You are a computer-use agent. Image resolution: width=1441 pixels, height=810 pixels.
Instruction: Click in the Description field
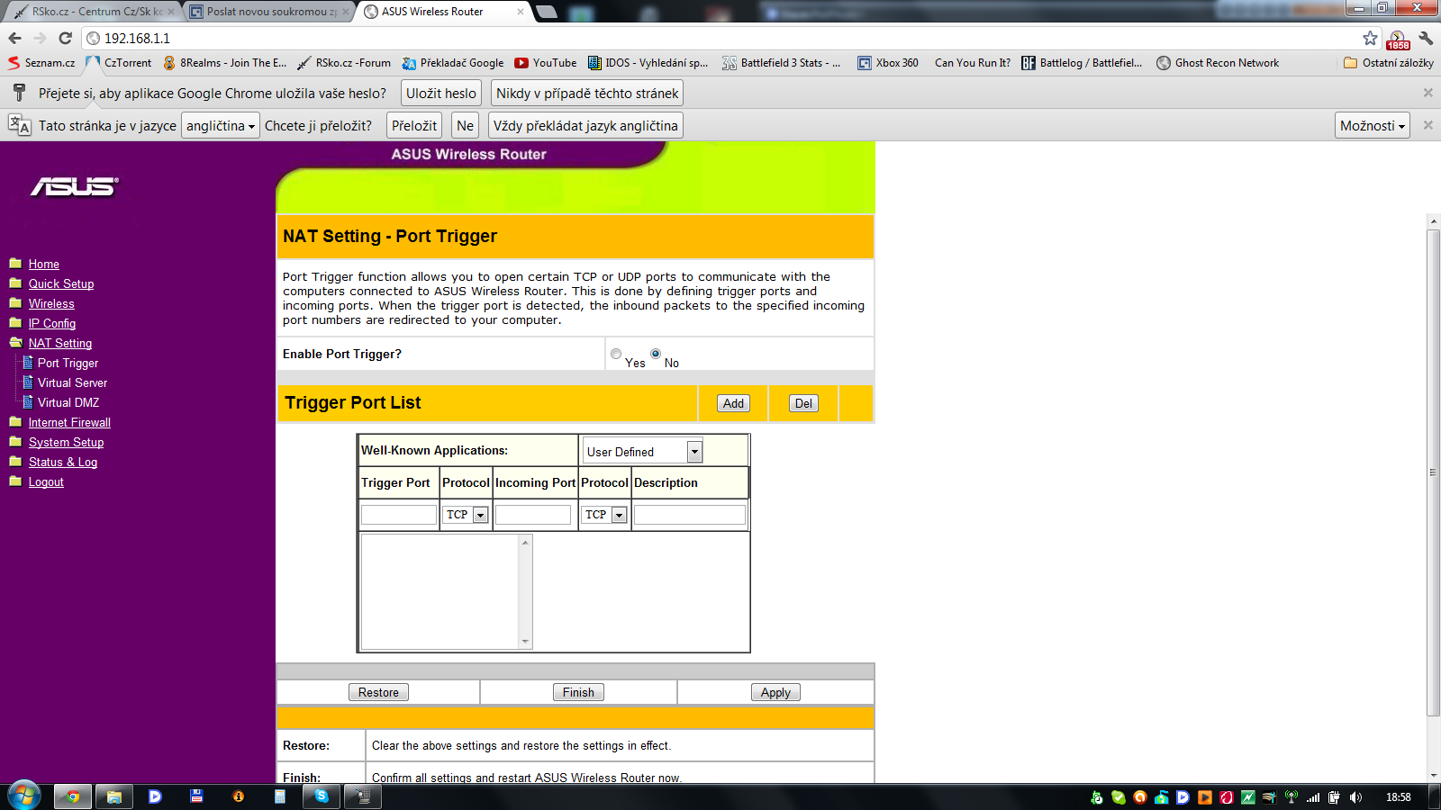point(690,515)
